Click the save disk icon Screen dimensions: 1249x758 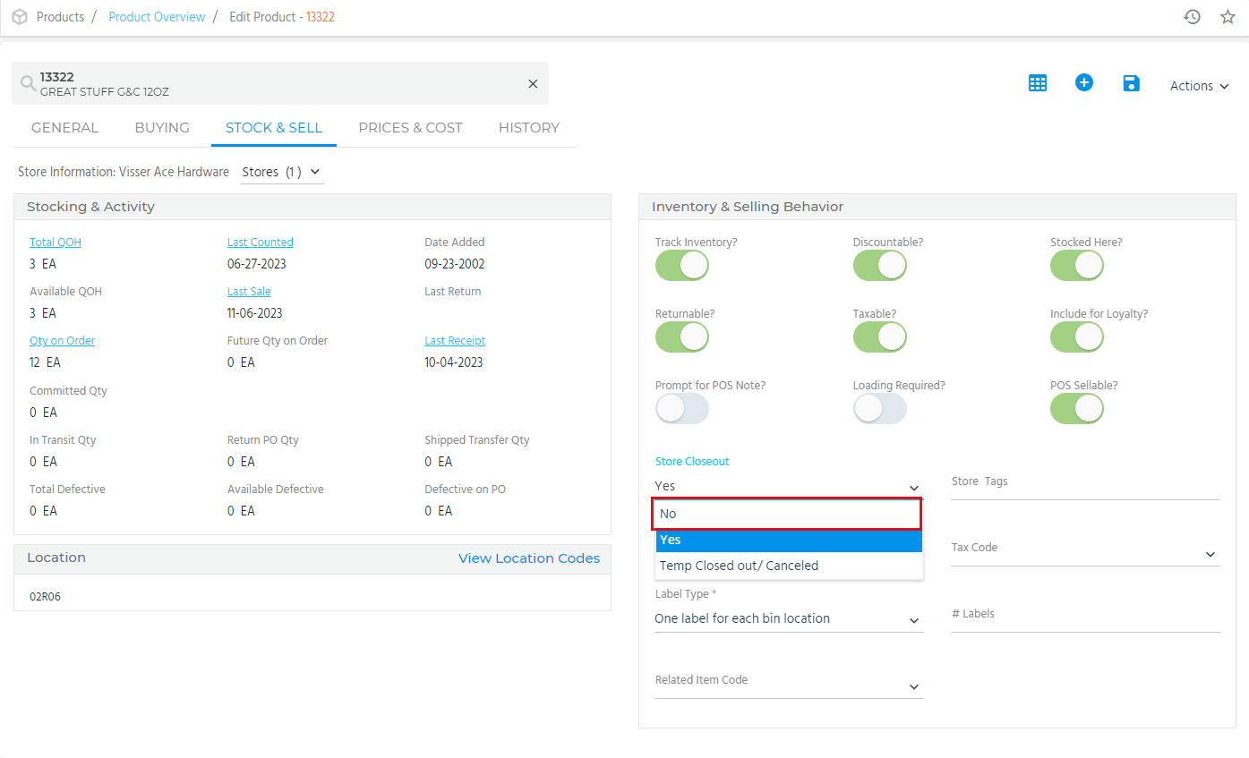point(1131,83)
